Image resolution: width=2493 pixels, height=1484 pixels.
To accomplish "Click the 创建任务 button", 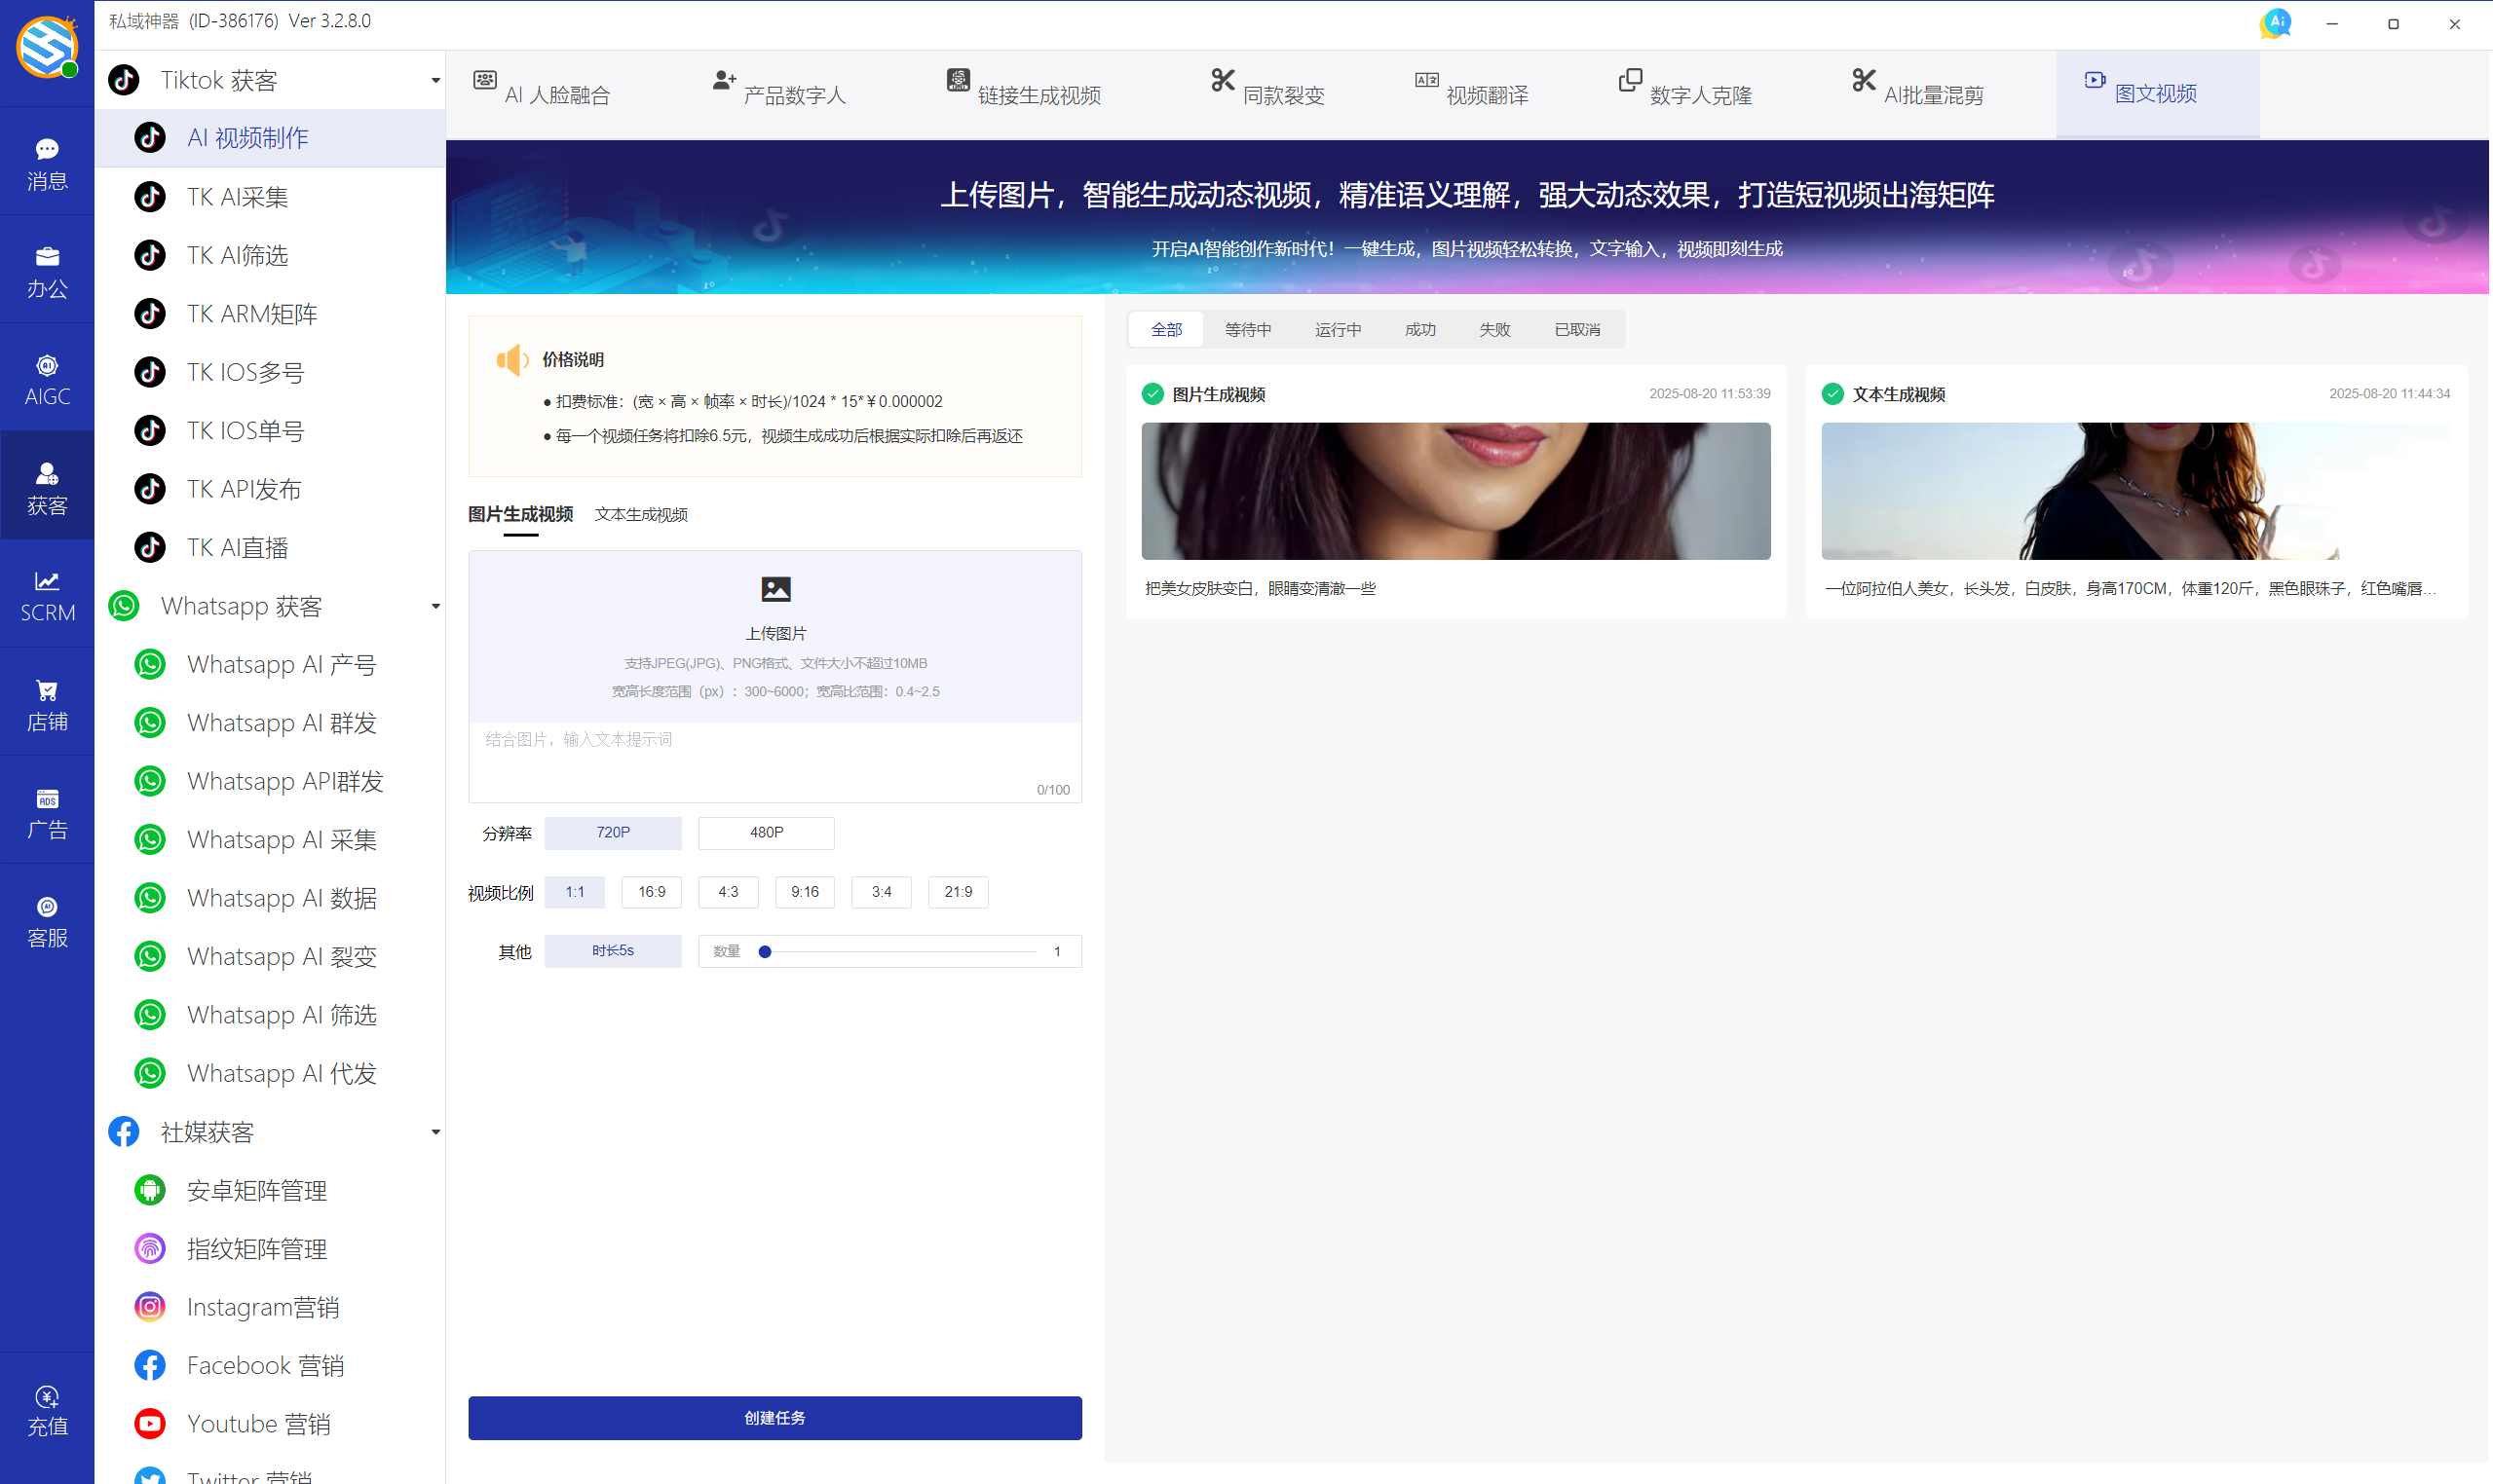I will click(x=774, y=1417).
